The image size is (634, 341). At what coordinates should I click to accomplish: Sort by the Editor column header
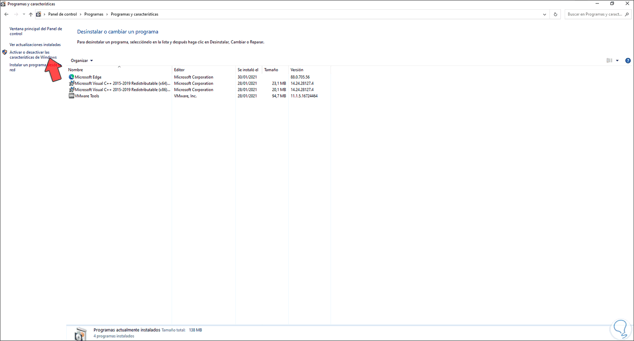tap(204, 70)
